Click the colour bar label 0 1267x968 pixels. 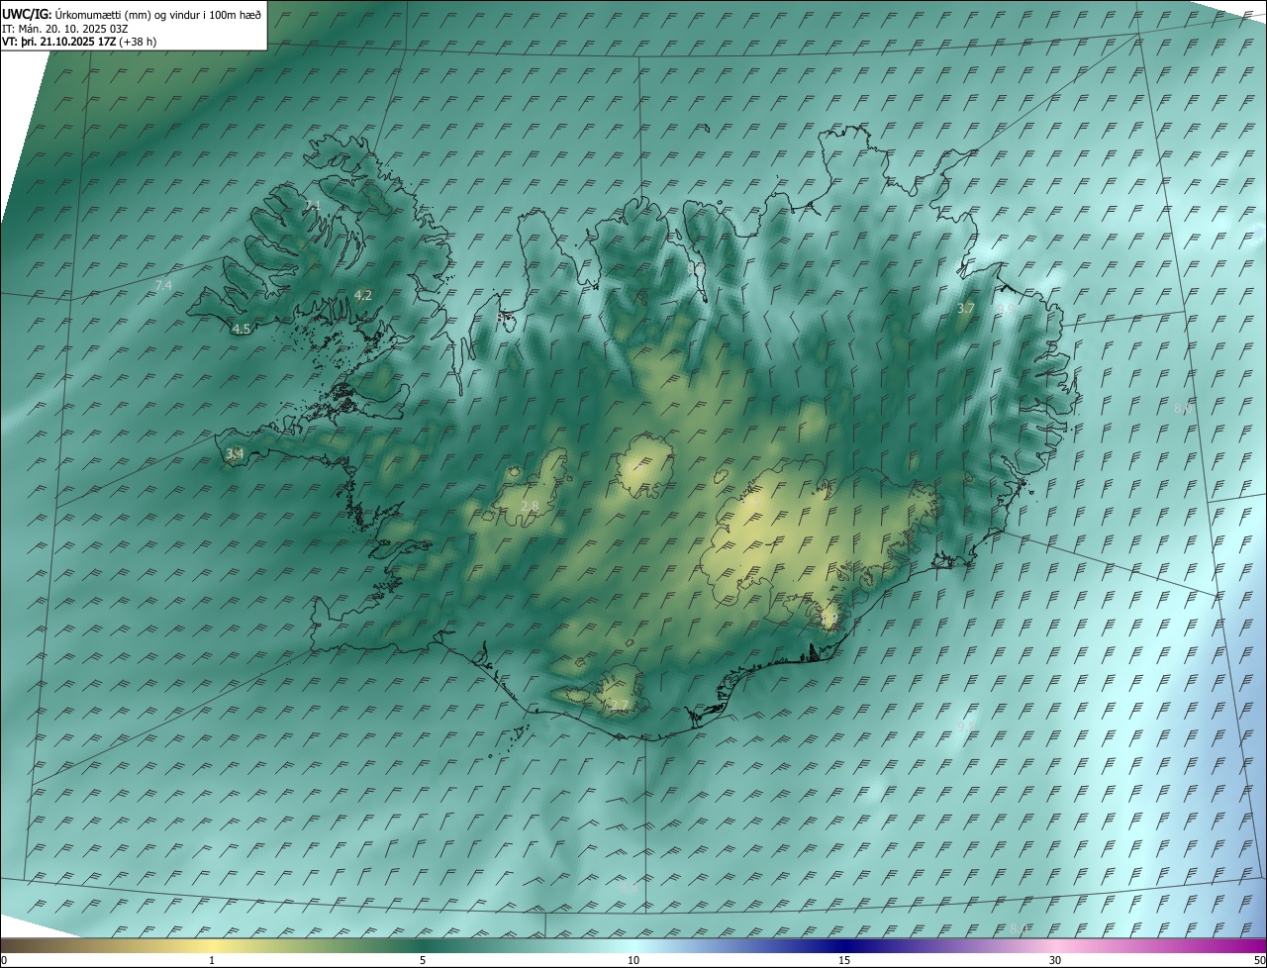4,960
